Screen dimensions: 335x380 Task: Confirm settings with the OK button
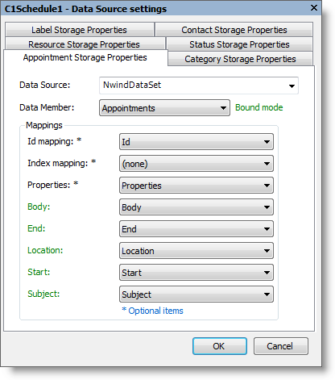click(x=220, y=346)
